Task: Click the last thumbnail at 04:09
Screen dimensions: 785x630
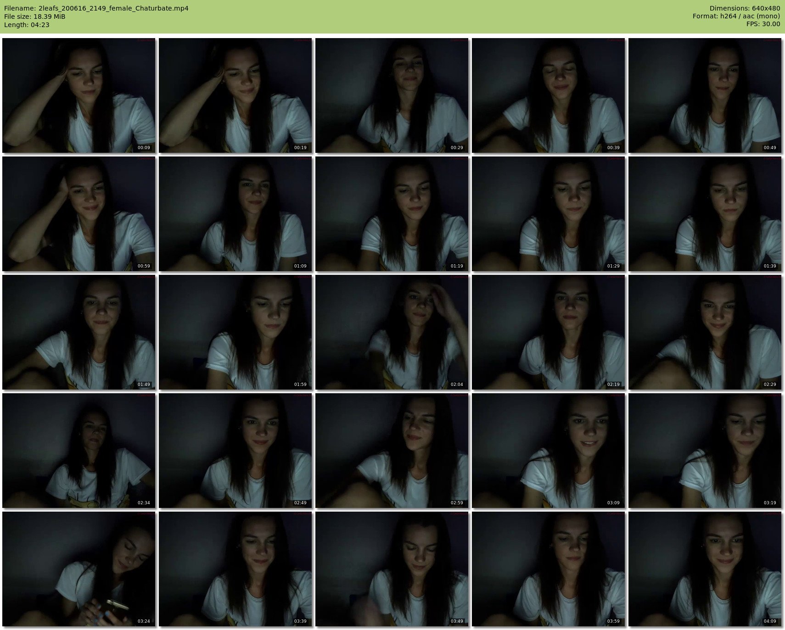Action: 705,569
